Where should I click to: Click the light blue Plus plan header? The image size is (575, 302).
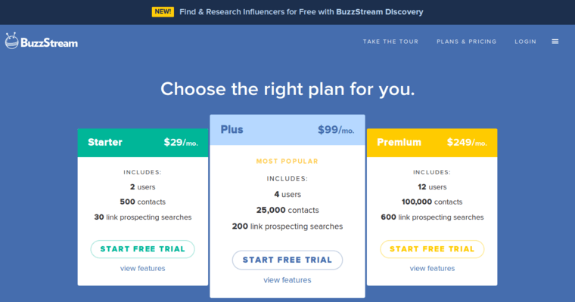[x=287, y=130]
